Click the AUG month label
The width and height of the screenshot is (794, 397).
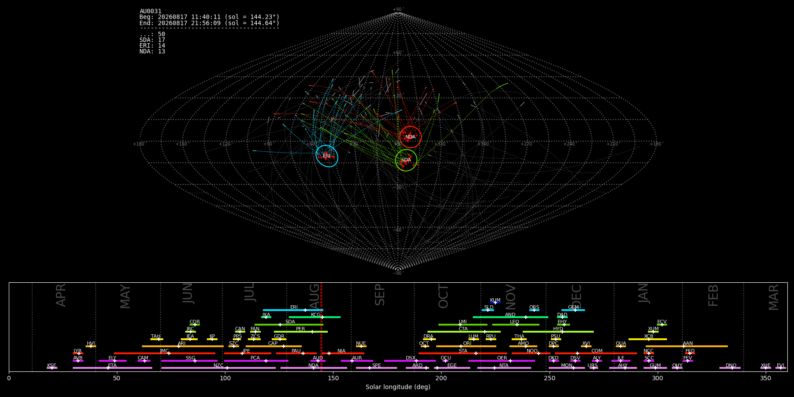pos(315,295)
